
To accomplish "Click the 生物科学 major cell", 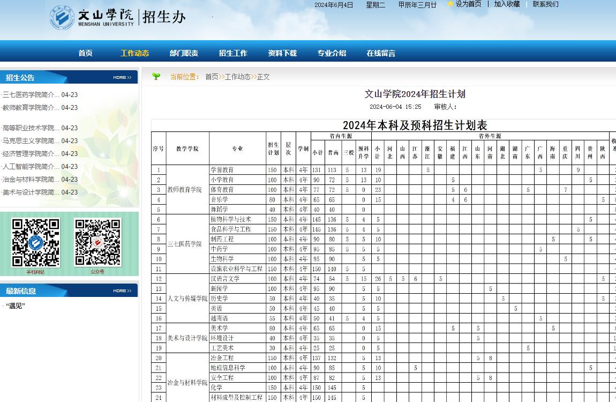I will (238, 259).
